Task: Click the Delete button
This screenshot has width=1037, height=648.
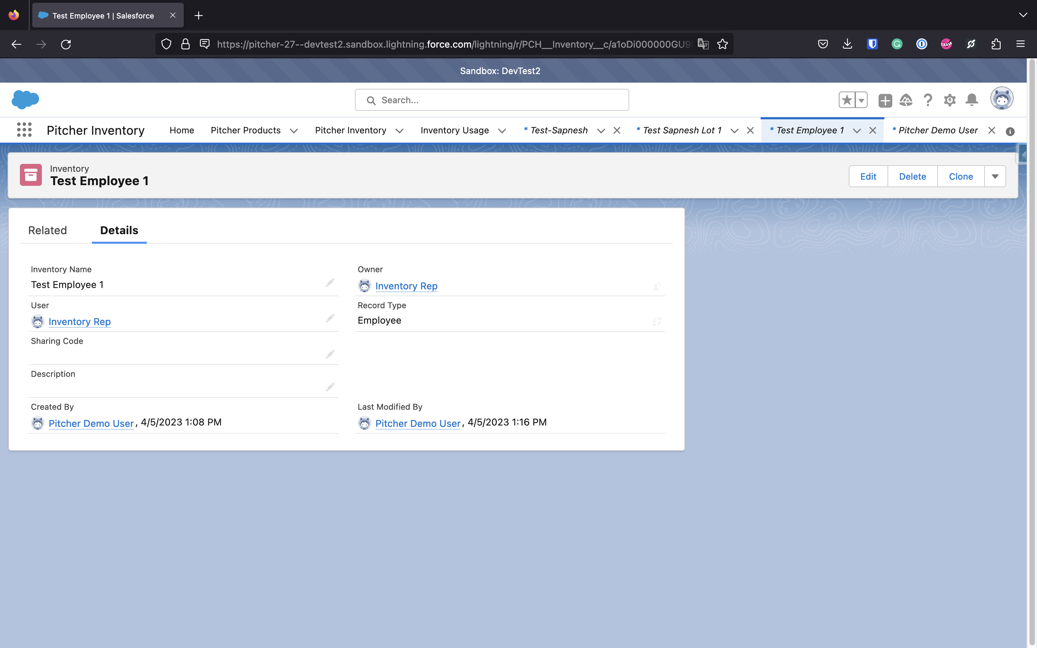Action: 912,177
